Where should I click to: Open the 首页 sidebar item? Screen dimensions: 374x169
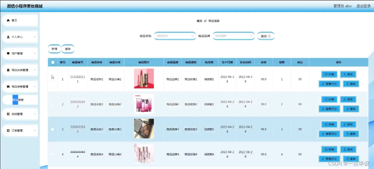[20, 20]
